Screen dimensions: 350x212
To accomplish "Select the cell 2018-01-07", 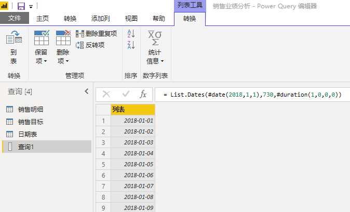I will (x=133, y=186).
